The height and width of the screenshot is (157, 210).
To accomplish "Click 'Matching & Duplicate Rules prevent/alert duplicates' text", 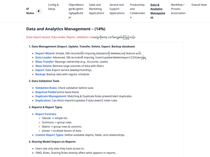I will coord(100,96).
